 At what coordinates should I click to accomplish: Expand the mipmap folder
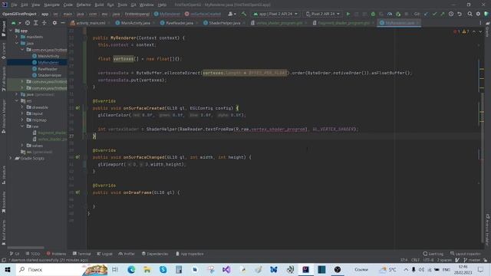pos(22,120)
